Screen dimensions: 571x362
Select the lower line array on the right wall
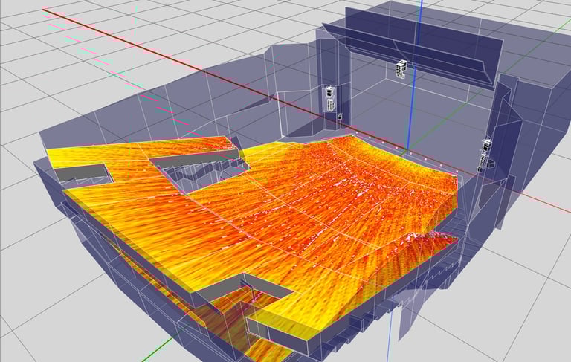[x=483, y=163]
